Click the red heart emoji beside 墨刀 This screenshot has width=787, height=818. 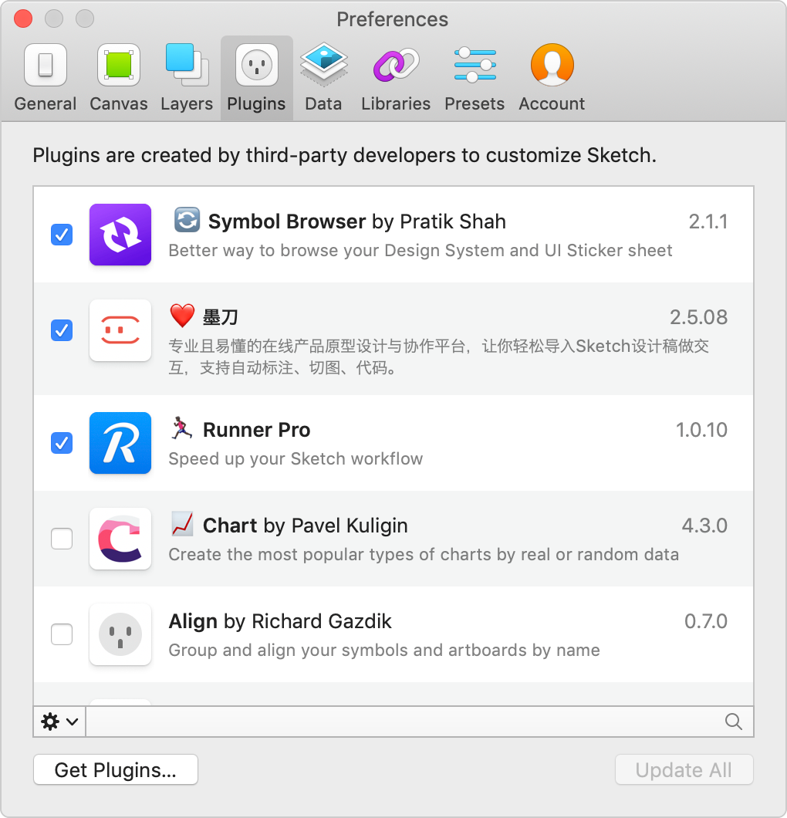[182, 316]
